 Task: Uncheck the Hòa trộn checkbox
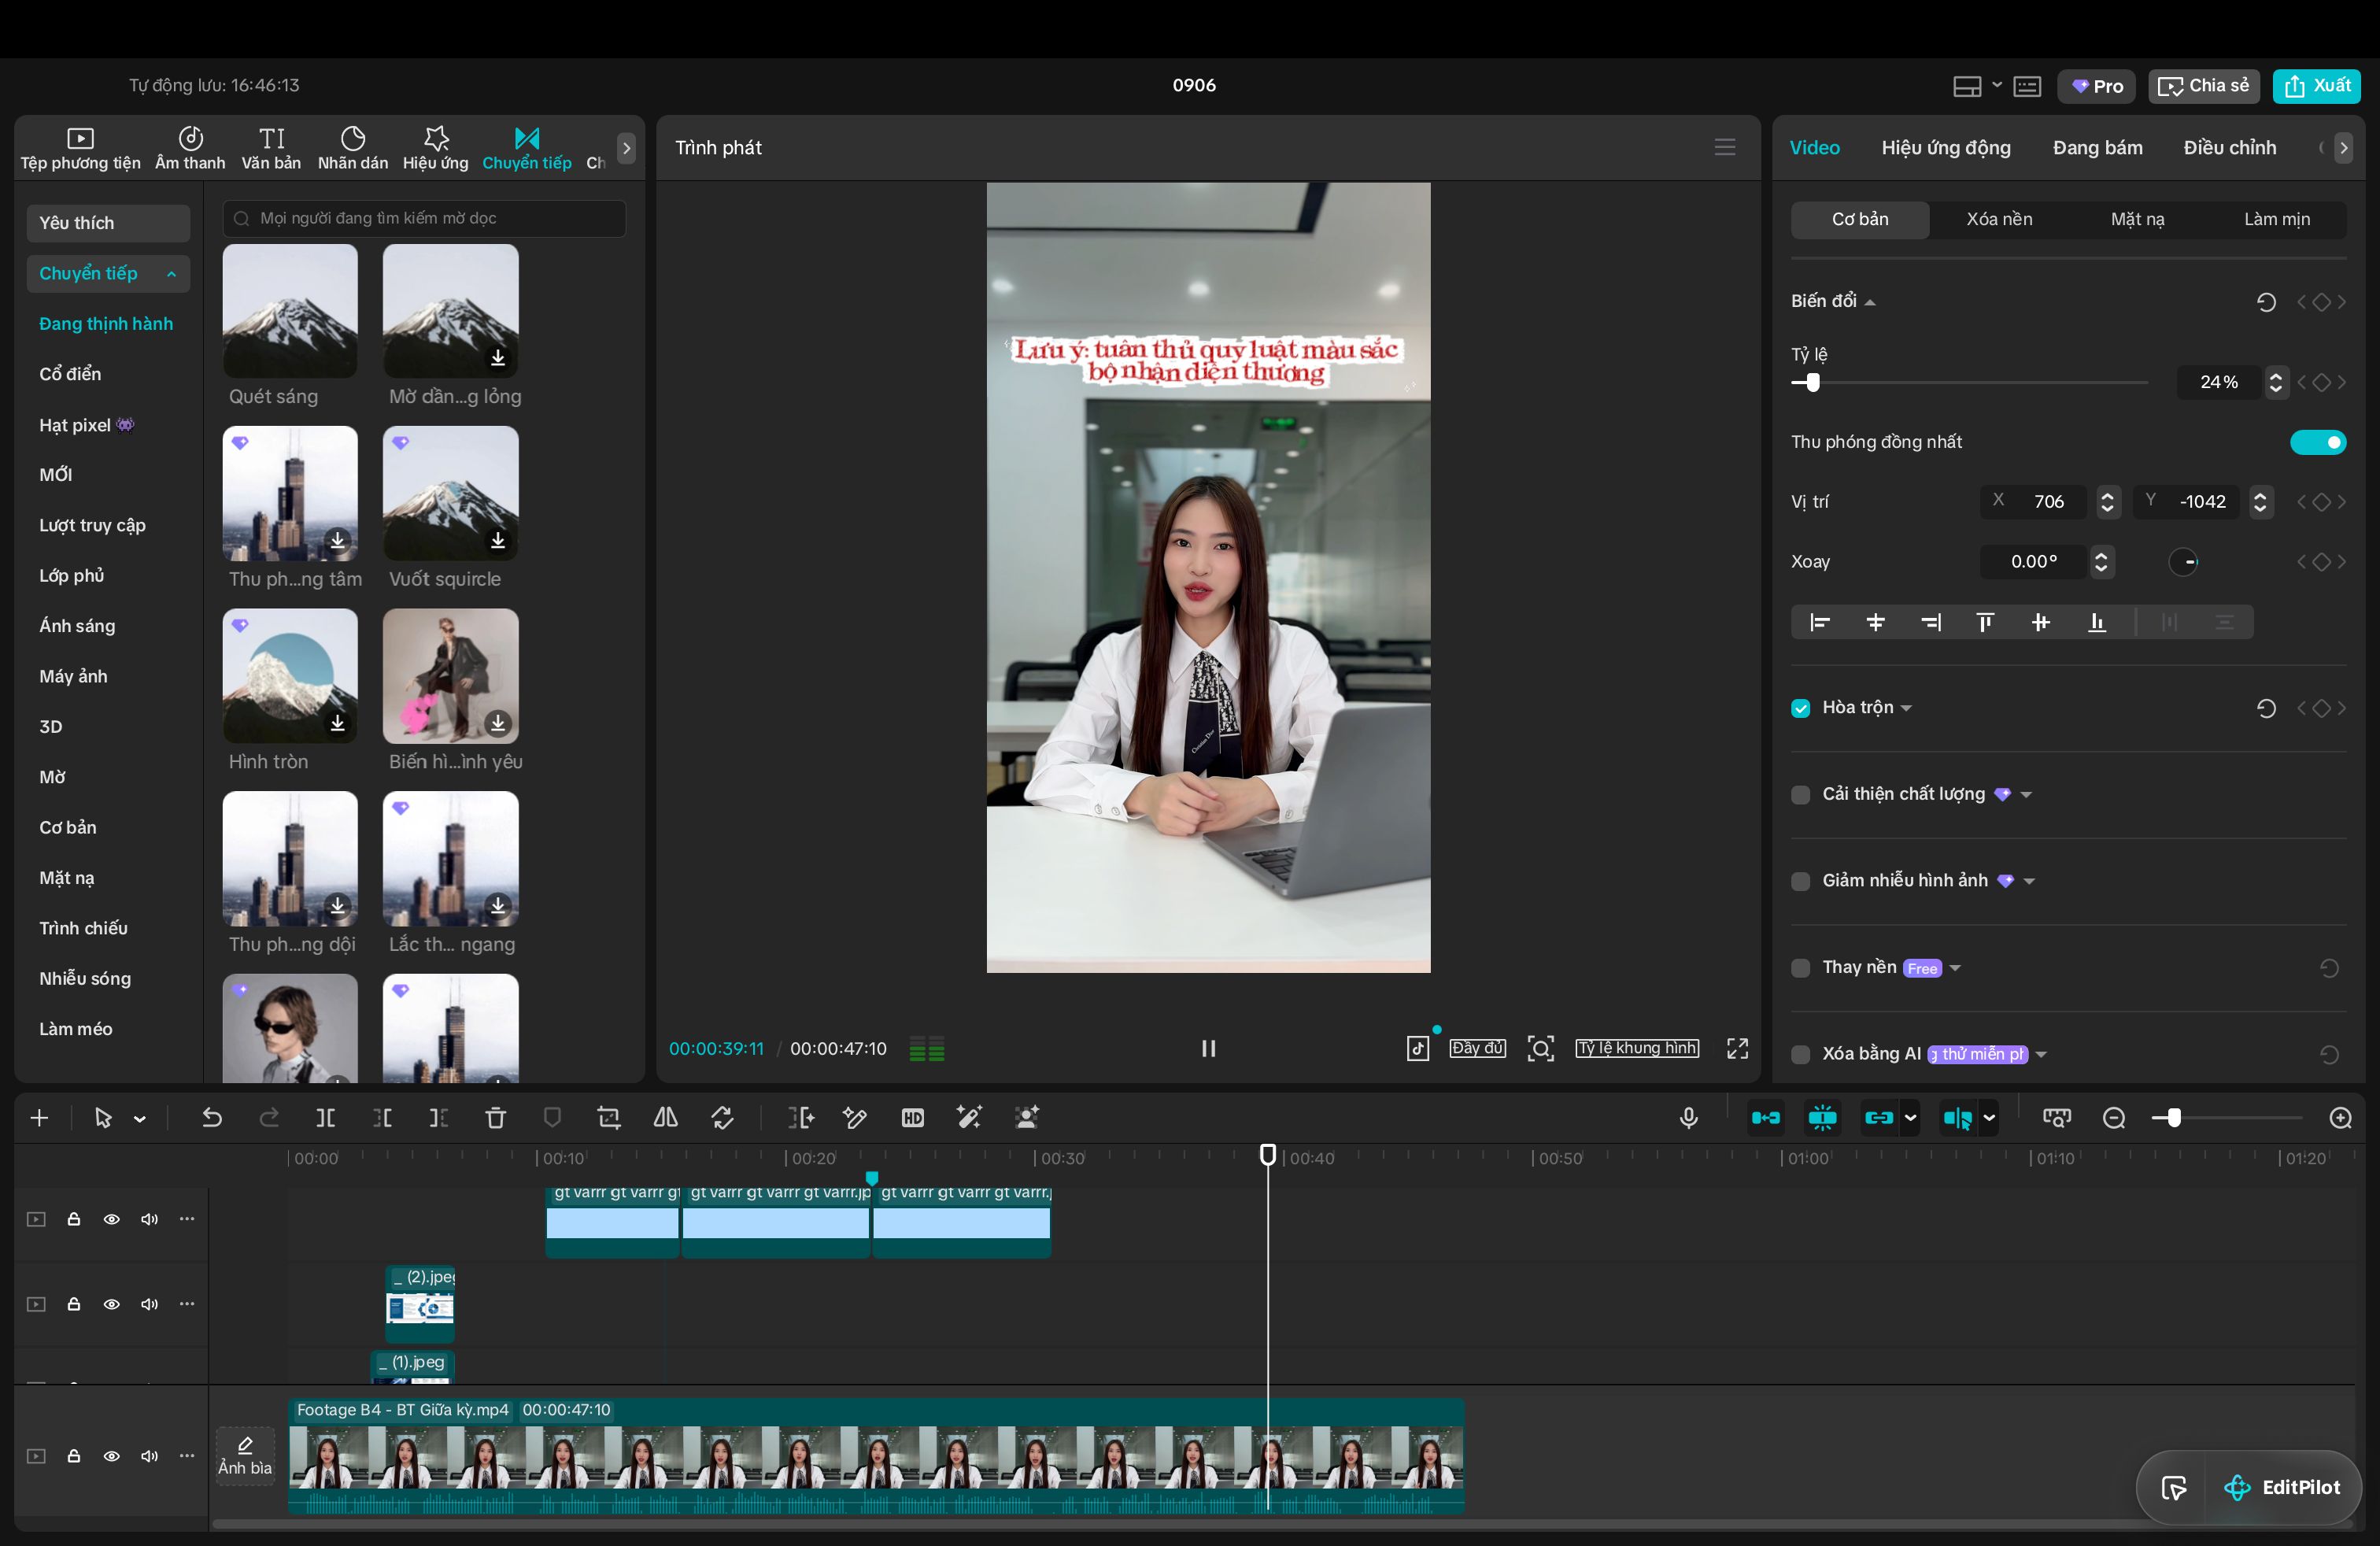tap(1801, 709)
